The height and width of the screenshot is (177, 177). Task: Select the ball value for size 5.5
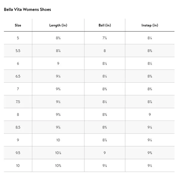point(105,51)
